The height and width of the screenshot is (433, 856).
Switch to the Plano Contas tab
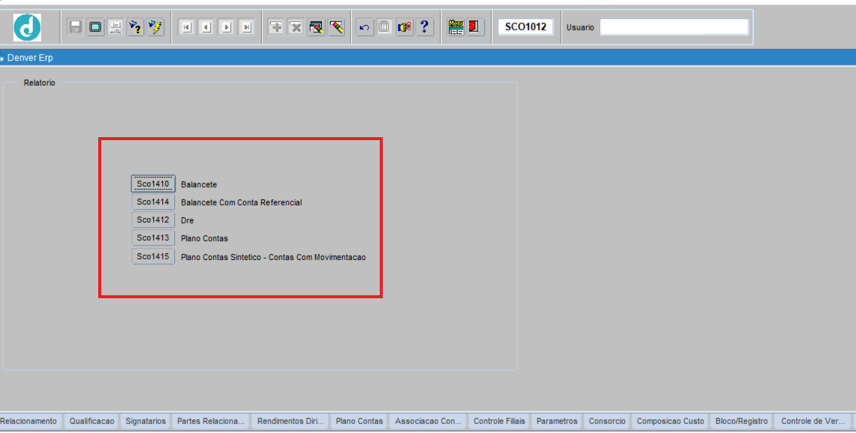[x=359, y=421]
